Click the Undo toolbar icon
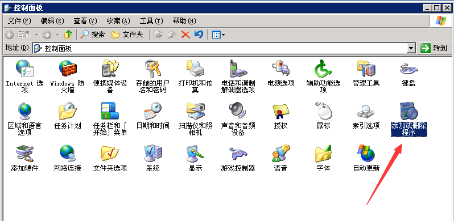454x221 pixels. click(199, 35)
